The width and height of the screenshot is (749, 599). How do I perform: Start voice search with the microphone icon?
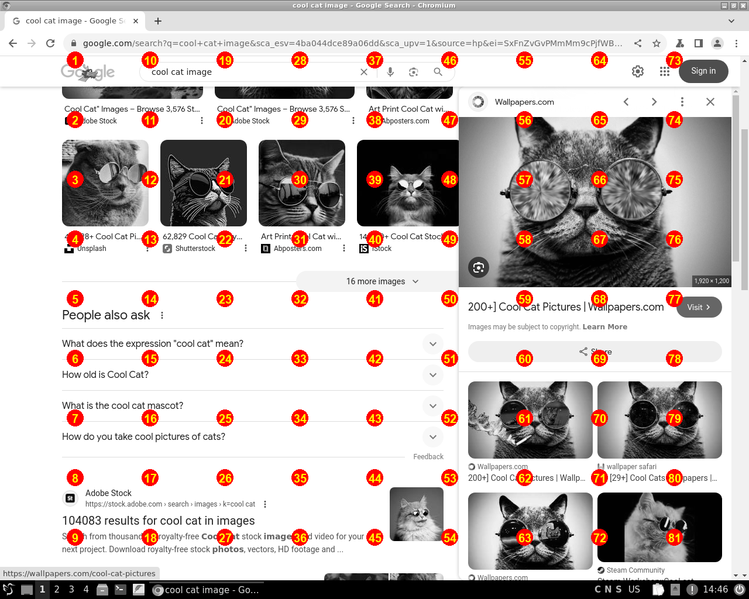(x=390, y=71)
